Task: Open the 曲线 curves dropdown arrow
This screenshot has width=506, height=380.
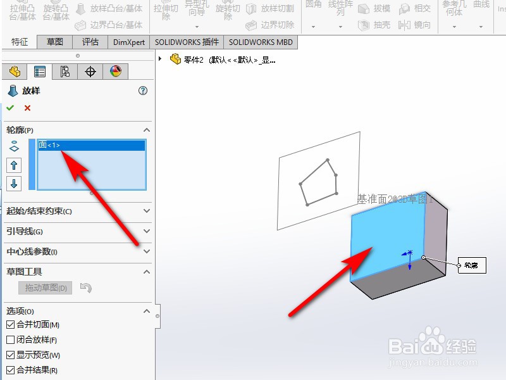Action: [481, 27]
